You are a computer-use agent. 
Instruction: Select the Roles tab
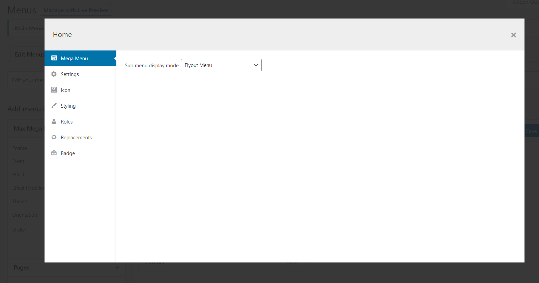pyautogui.click(x=80, y=122)
